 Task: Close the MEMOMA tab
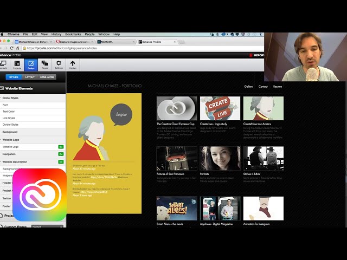pyautogui.click(x=133, y=42)
